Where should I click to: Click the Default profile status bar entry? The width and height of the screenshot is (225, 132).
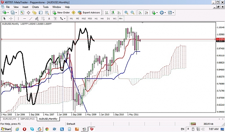[71, 124]
